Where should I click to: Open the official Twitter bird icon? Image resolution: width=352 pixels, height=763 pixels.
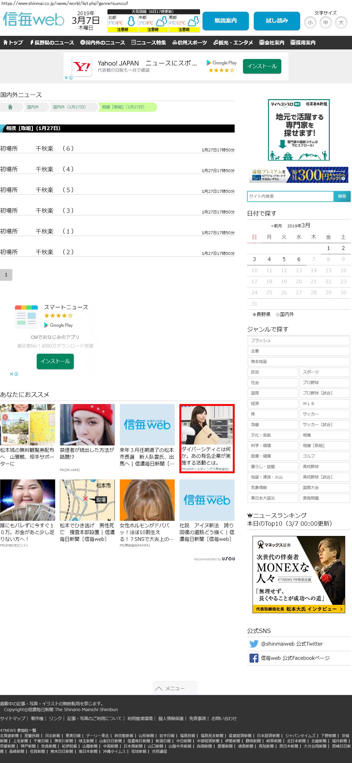coord(254,644)
